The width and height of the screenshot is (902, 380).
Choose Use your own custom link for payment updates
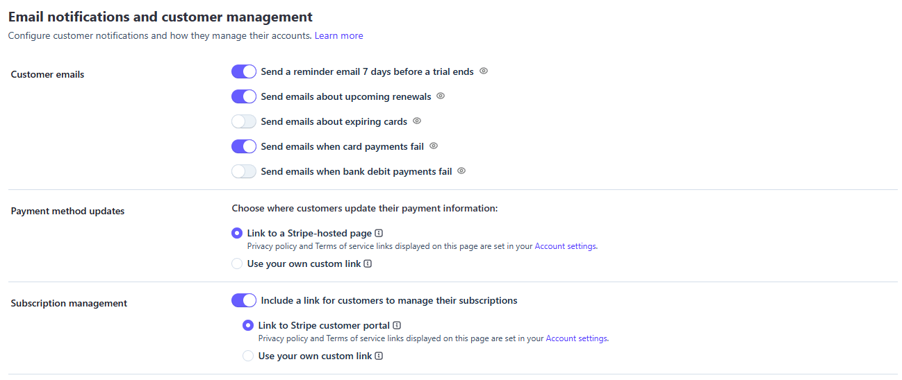click(237, 264)
